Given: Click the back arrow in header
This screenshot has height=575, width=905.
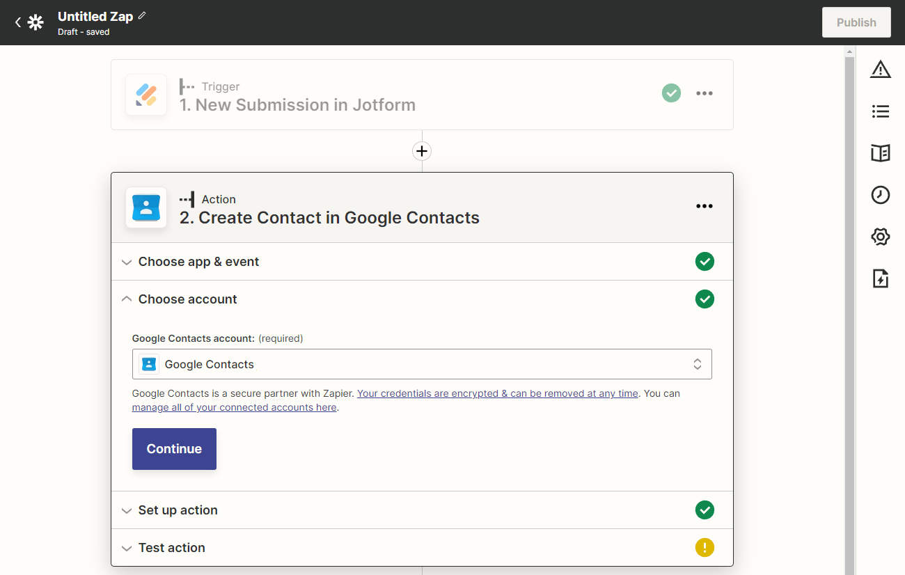Looking at the screenshot, I should point(18,22).
